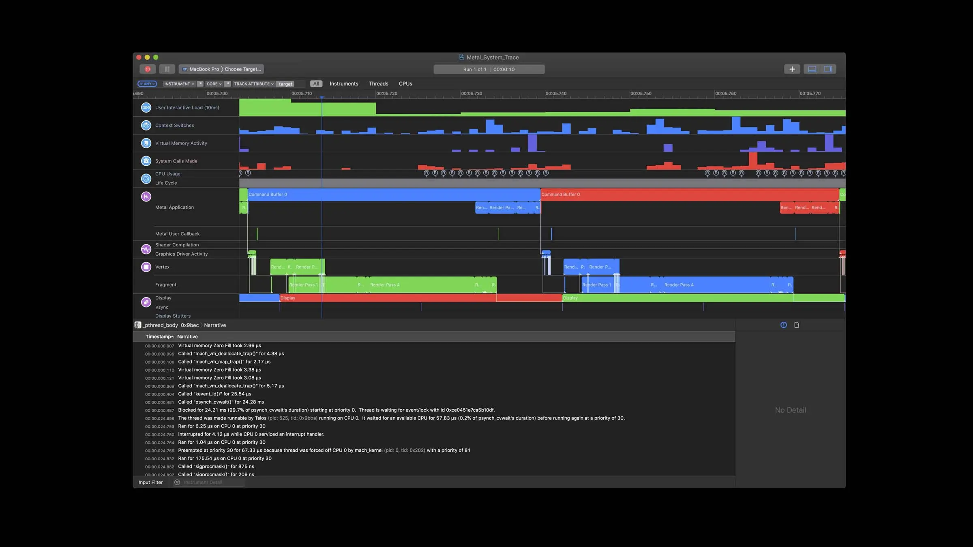Select row 'Called "mach_vm_map_trap()" for 2.17 µs'

pos(434,362)
